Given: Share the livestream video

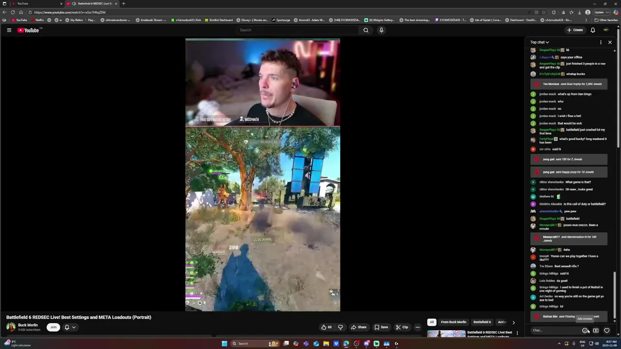Looking at the screenshot, I should point(359,327).
